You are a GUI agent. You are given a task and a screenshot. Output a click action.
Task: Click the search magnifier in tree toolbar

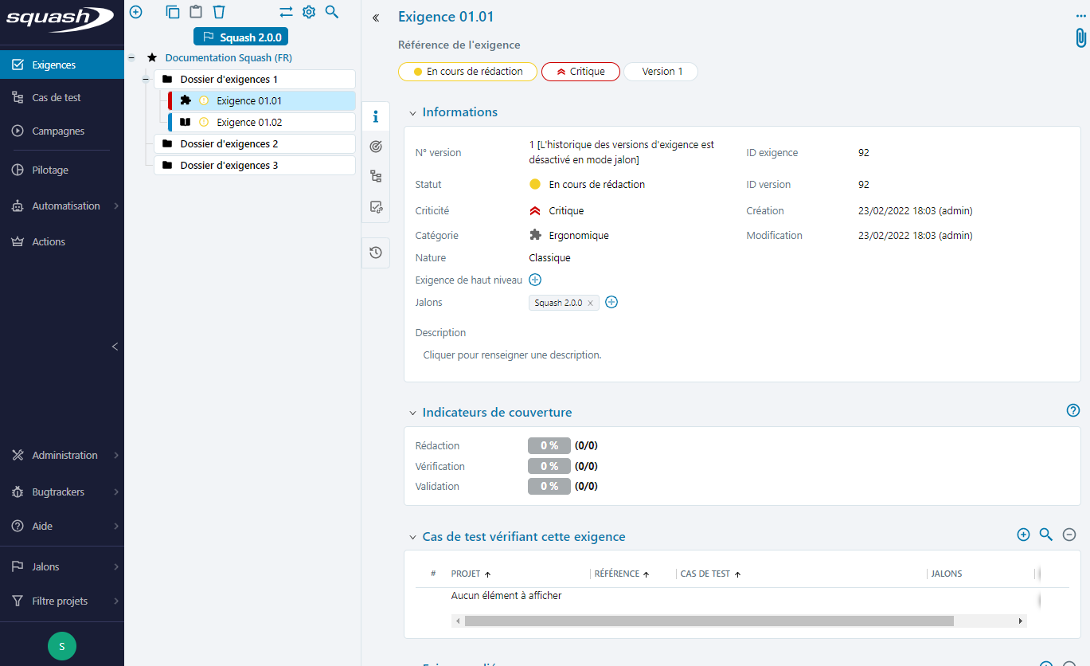click(332, 12)
